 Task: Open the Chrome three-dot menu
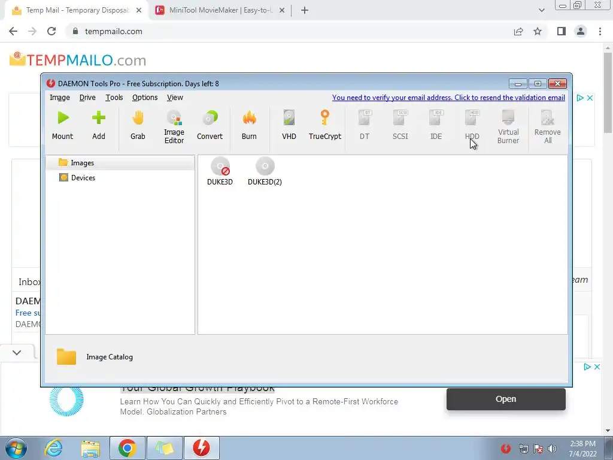point(600,31)
